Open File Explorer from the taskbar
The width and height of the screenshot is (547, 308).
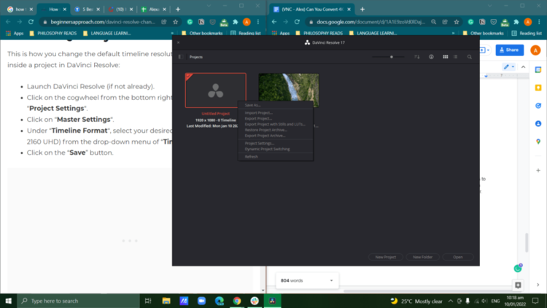point(166,301)
